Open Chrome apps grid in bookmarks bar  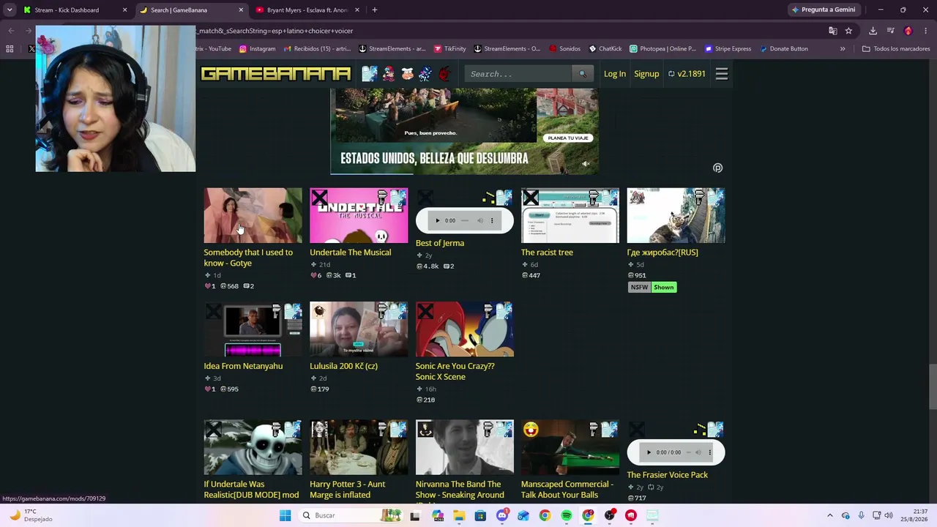[10, 49]
